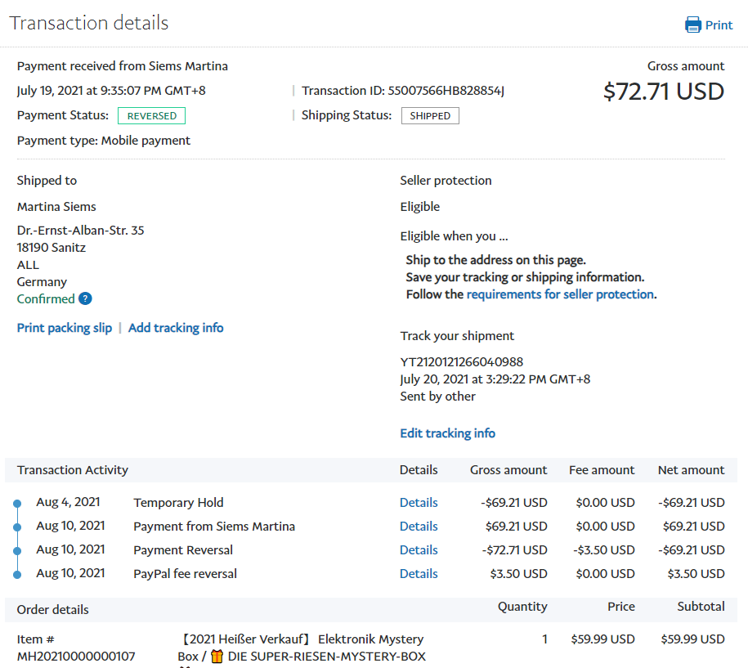This screenshot has width=748, height=668.
Task: Click the question mark icon beside Confirmed
Action: [85, 299]
